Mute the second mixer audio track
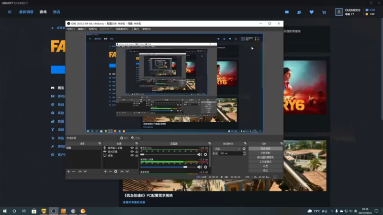Viewport: 383px width, 215px height. [200, 167]
